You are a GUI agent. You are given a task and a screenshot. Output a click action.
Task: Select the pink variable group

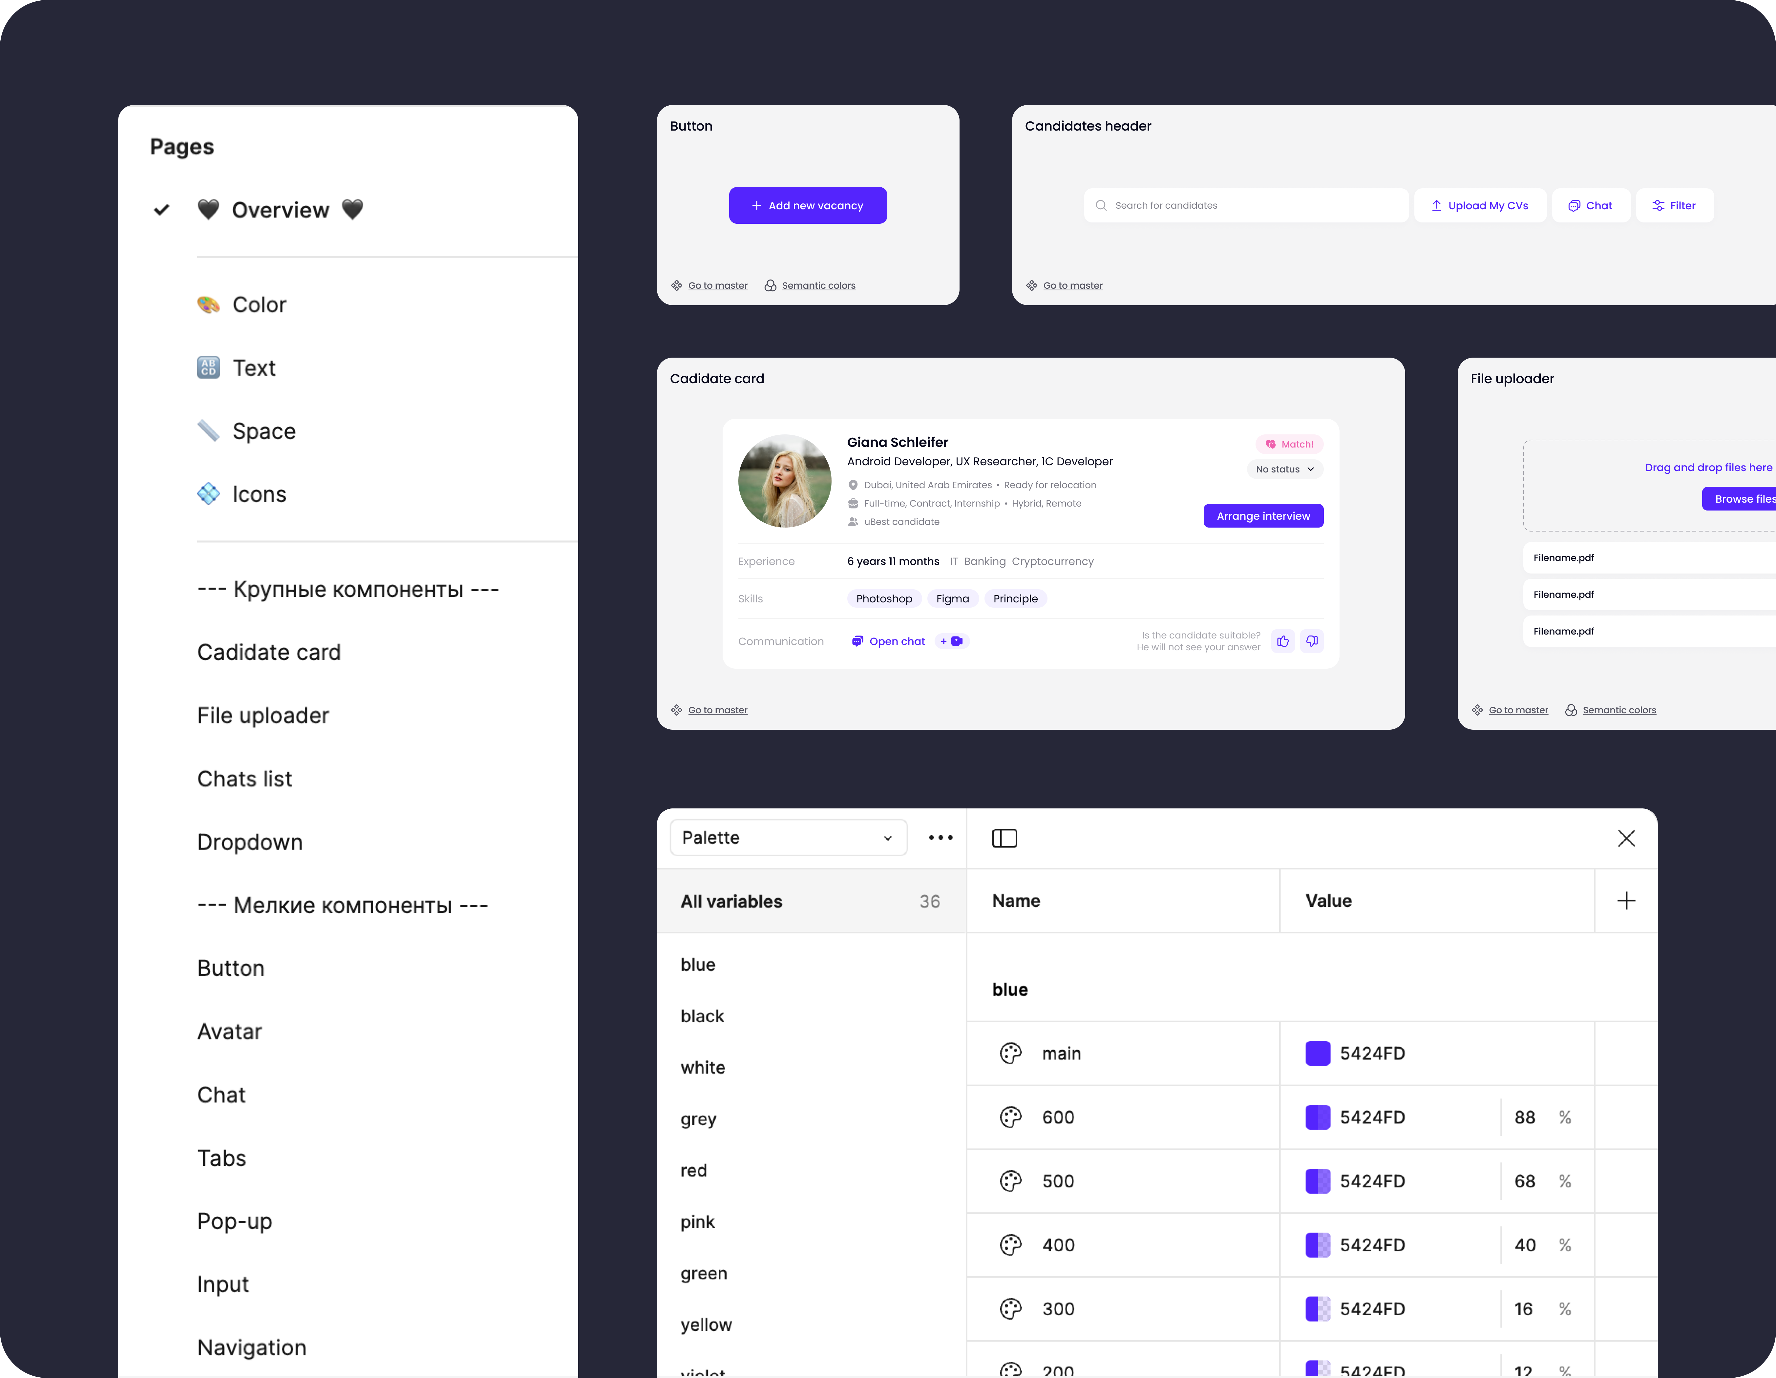coord(698,1223)
